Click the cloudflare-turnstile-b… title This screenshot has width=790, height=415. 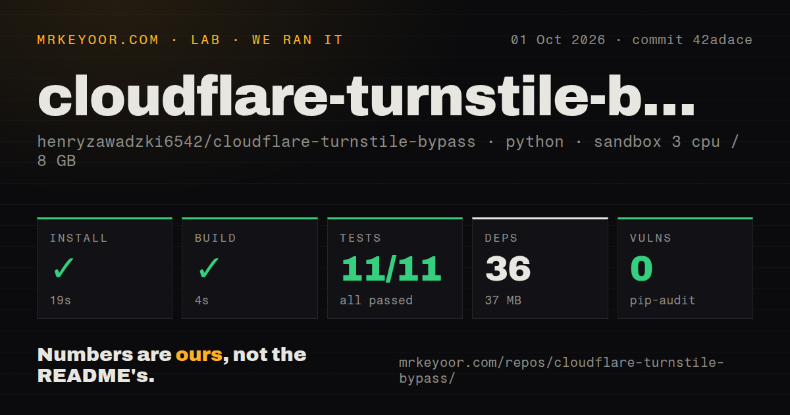[366, 96]
